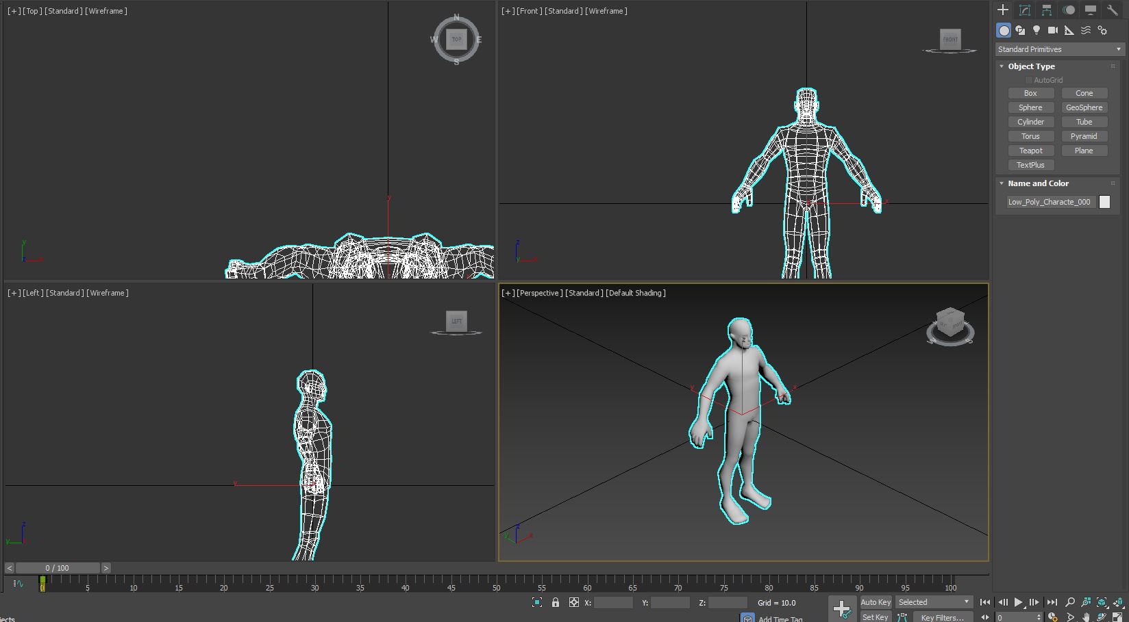Click the GeoSphere object button
The width and height of the screenshot is (1129, 622).
[1084, 107]
